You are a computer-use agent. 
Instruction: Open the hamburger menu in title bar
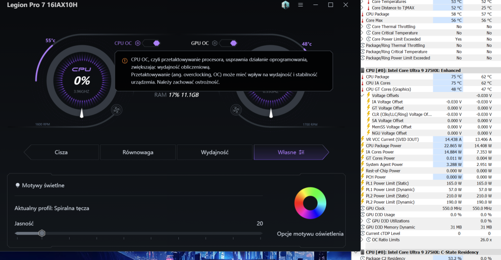click(300, 5)
